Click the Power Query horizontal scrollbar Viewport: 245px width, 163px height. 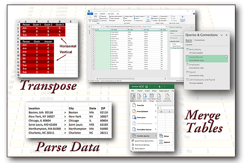click(x=131, y=79)
